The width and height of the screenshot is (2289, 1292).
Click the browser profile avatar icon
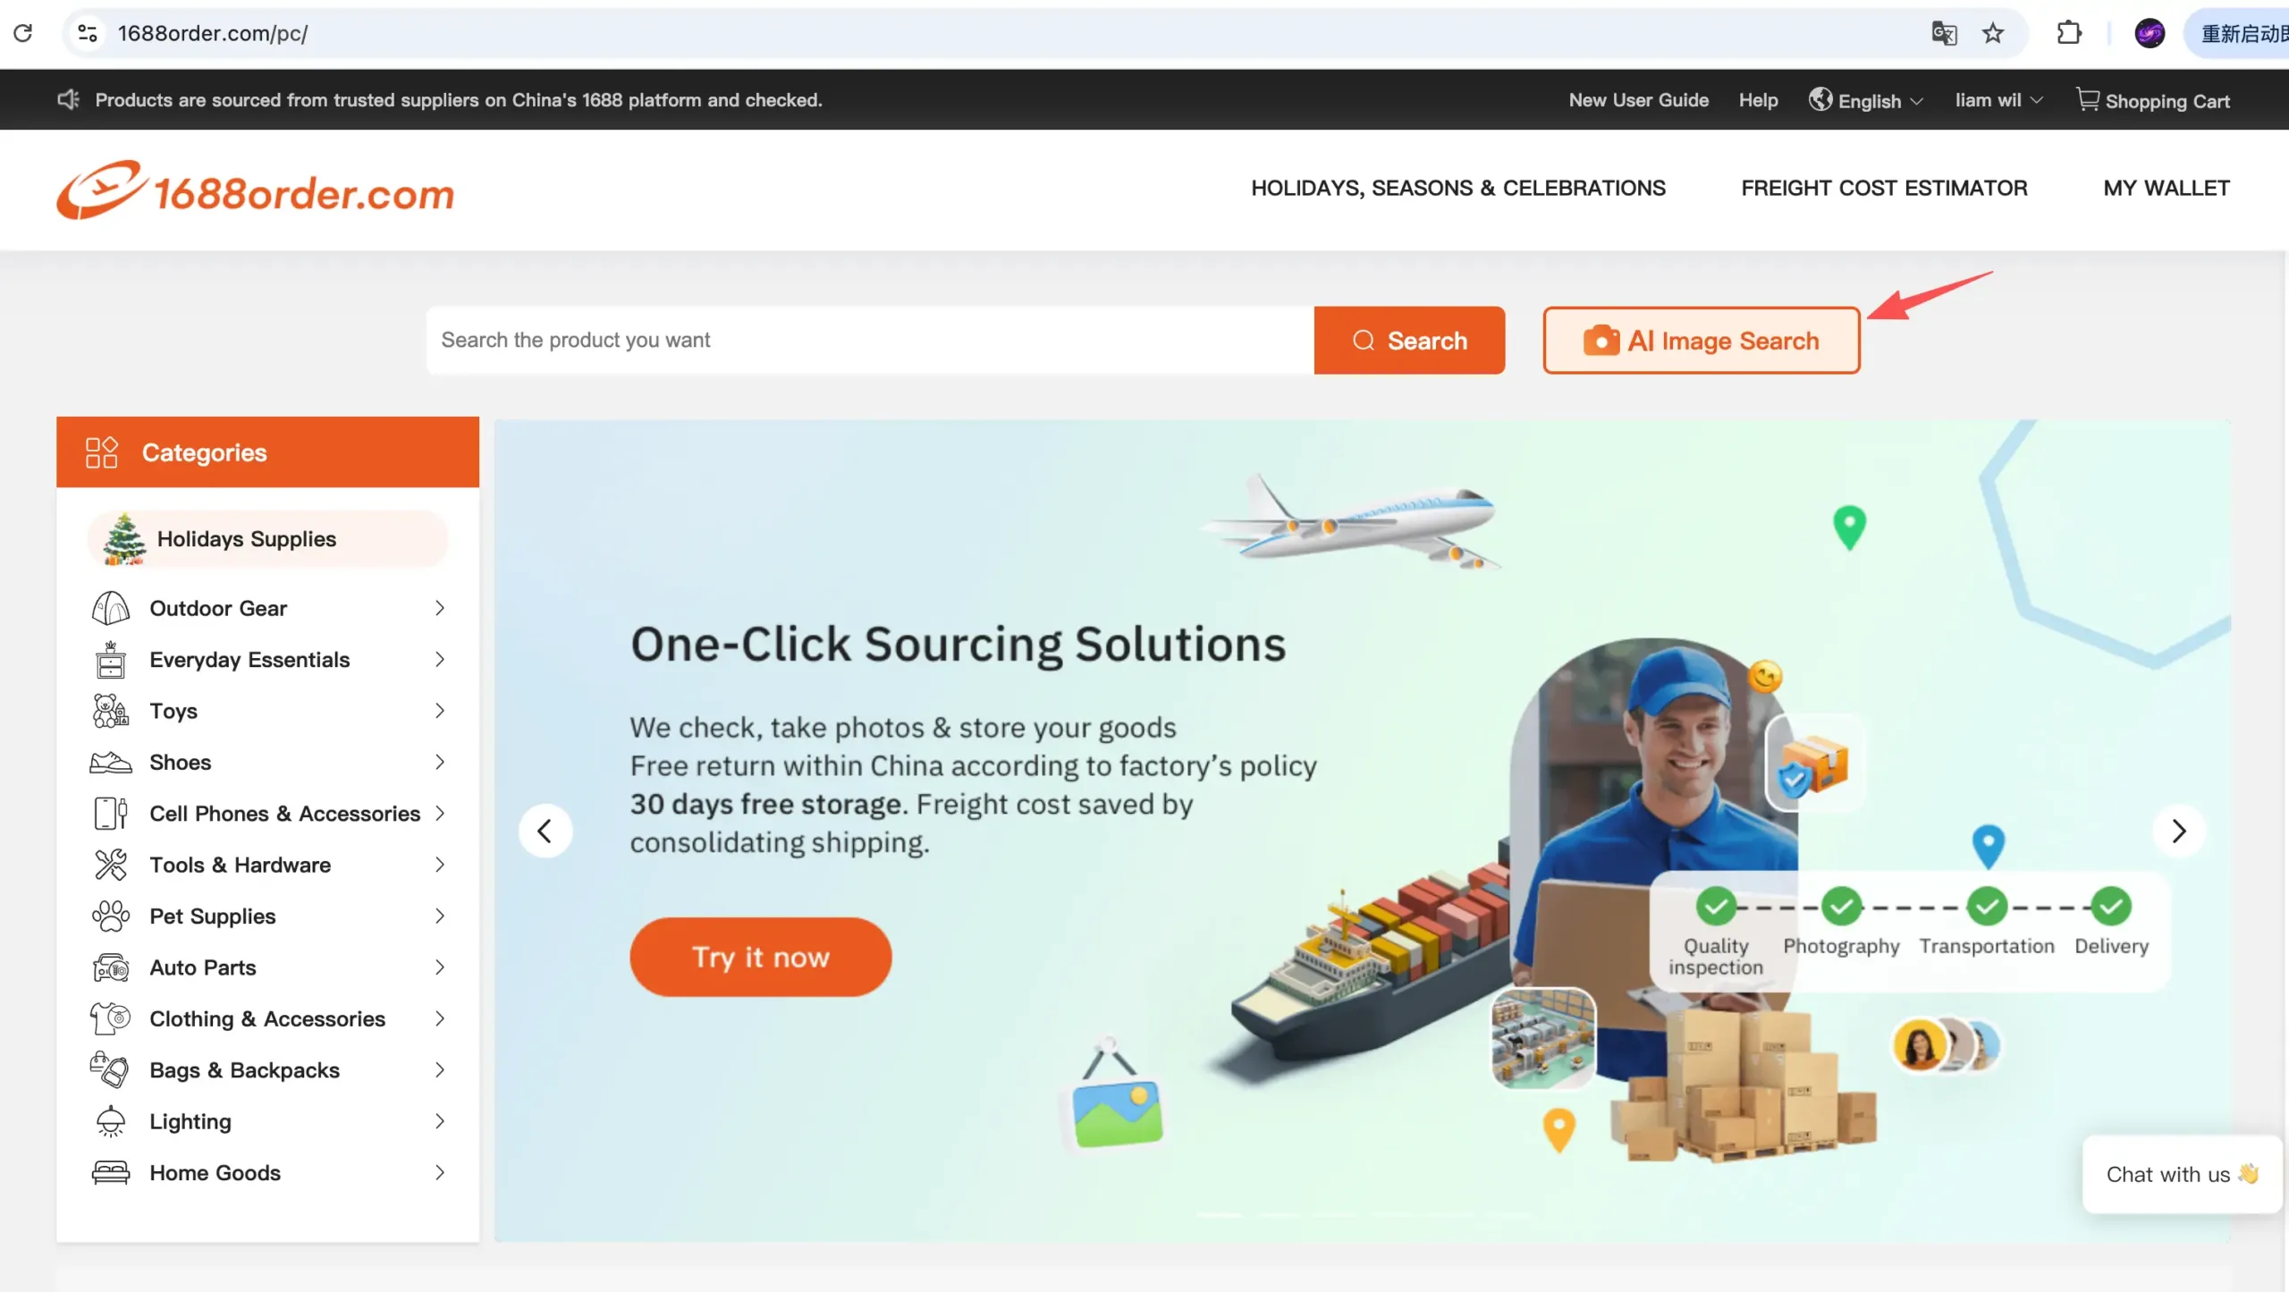click(2150, 33)
